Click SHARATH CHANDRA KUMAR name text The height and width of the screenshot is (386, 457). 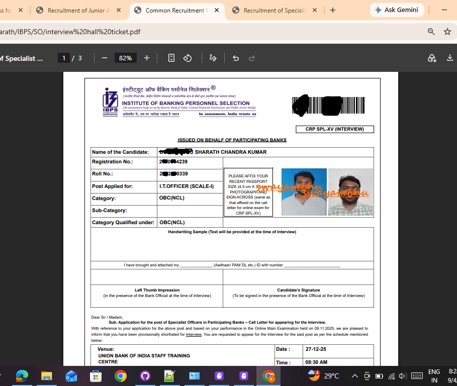pyautogui.click(x=231, y=152)
